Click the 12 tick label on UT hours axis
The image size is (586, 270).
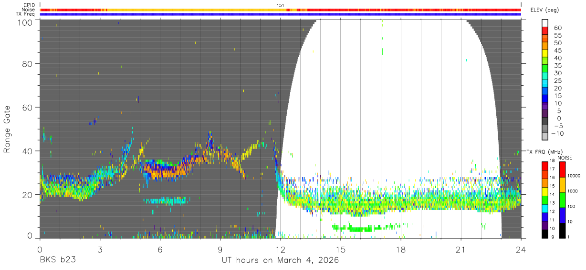(280, 249)
